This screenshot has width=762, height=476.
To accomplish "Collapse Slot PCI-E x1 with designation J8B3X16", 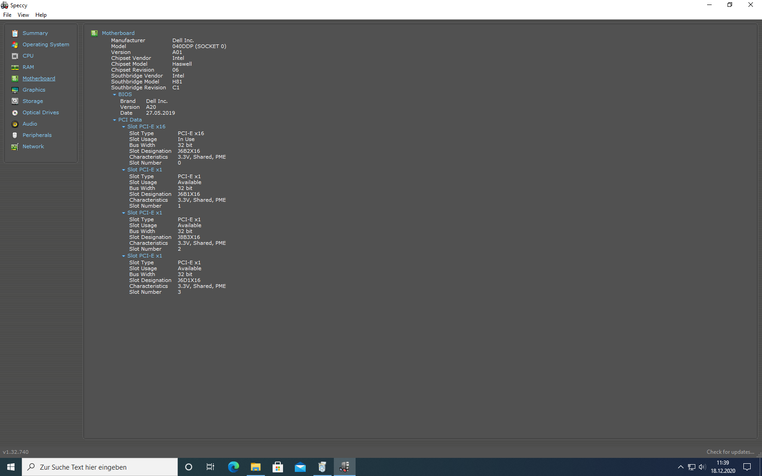I will (x=123, y=213).
